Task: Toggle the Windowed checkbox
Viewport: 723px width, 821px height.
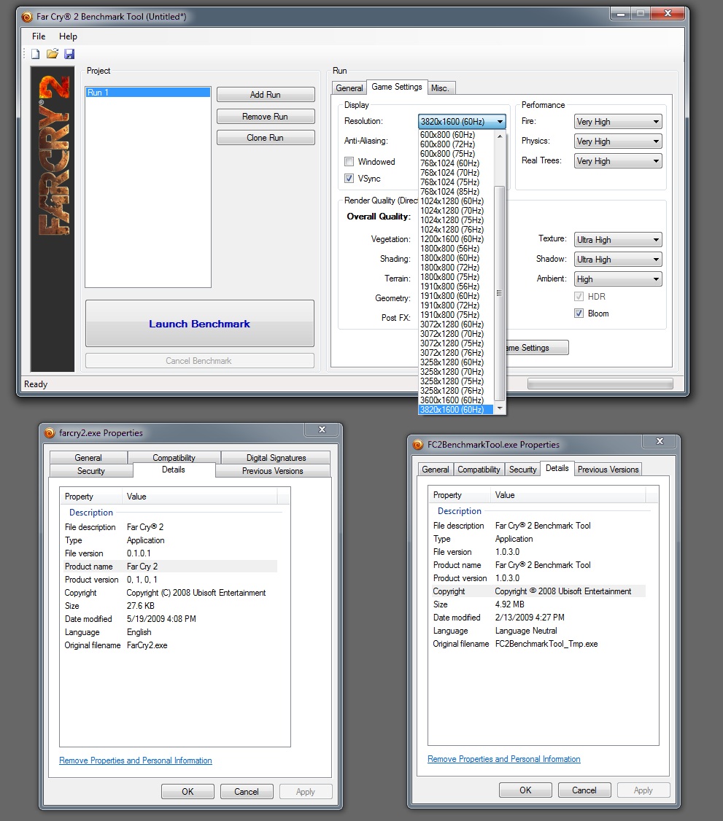Action: click(349, 161)
